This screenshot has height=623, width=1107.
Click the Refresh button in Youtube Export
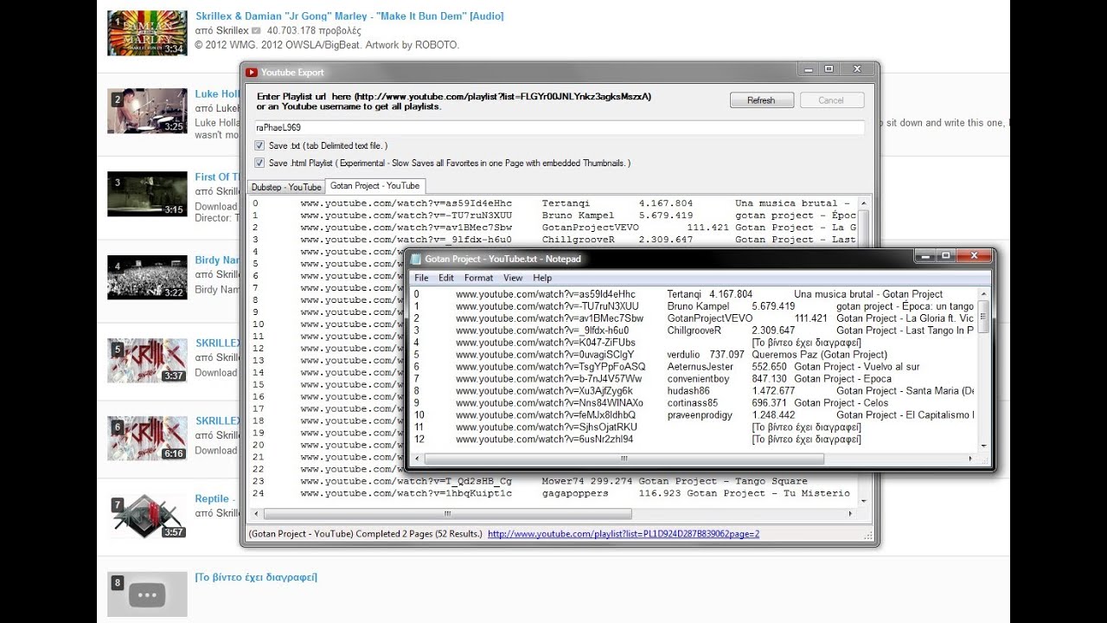(761, 100)
